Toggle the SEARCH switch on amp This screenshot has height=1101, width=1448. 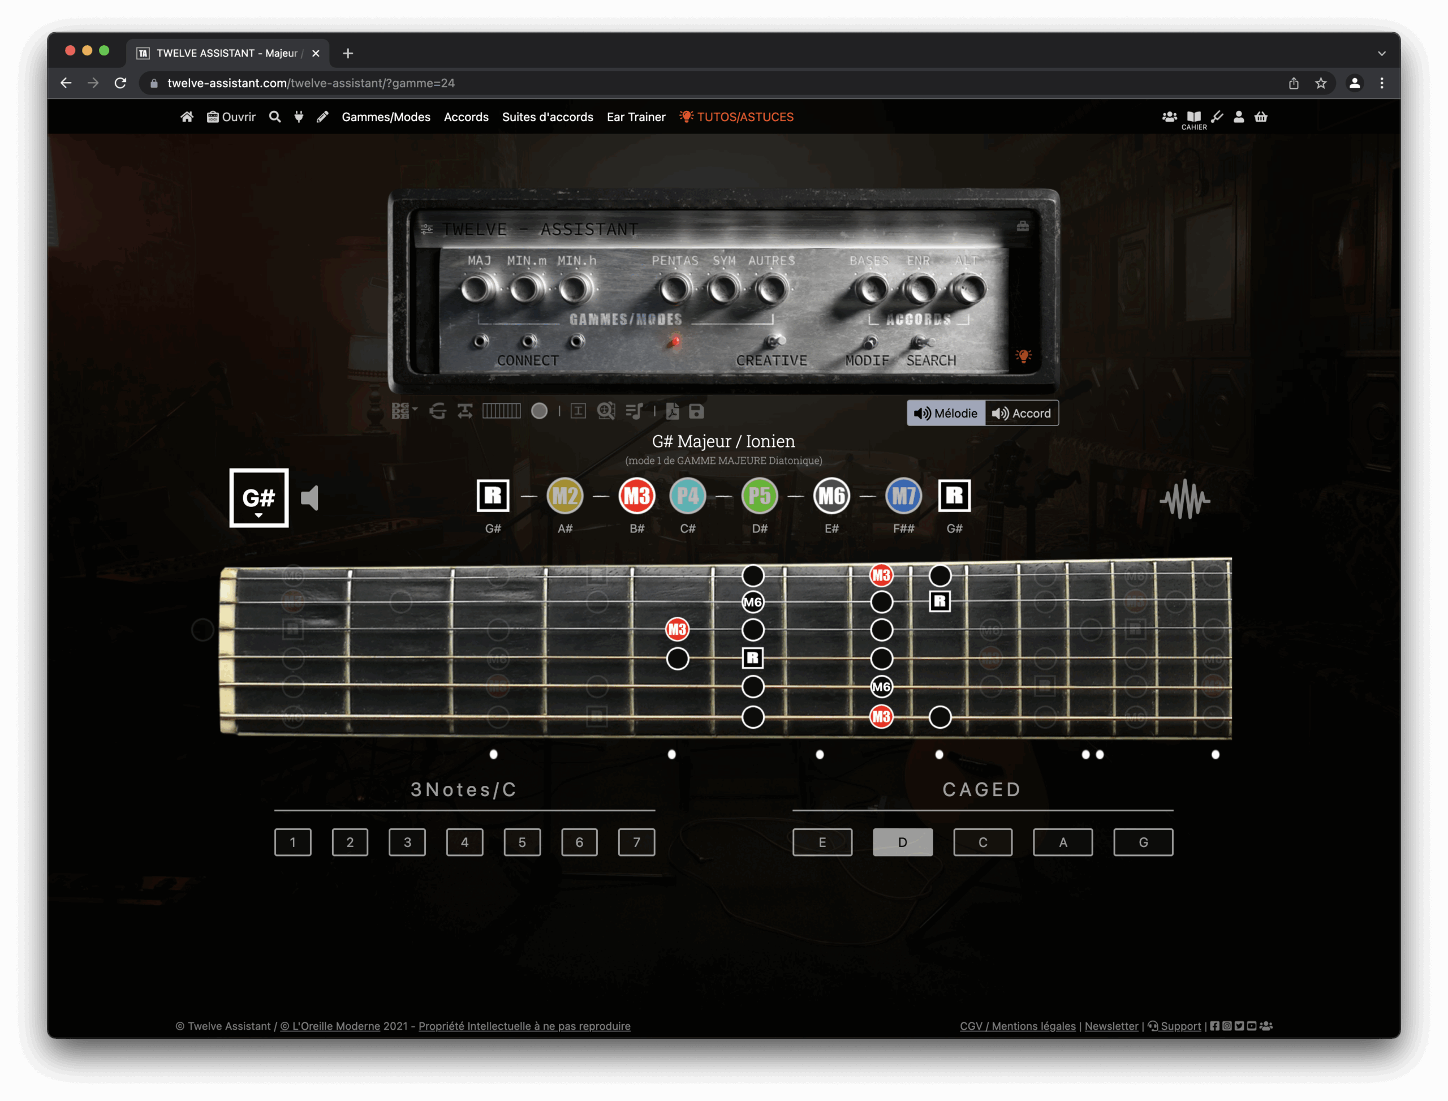921,342
